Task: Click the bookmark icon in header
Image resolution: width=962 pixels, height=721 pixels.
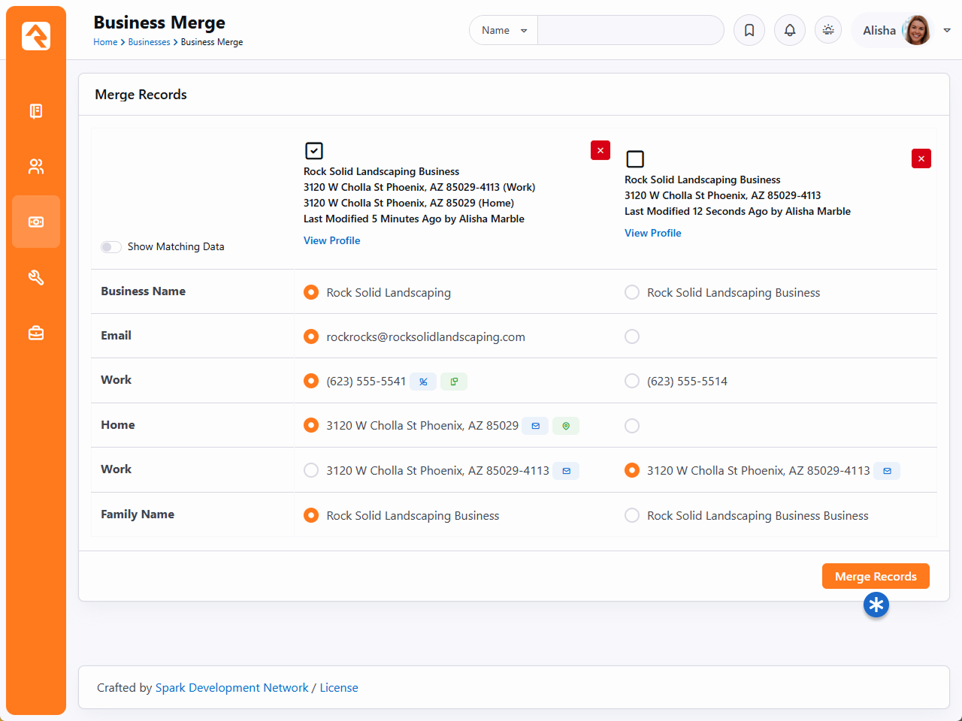Action: (749, 31)
